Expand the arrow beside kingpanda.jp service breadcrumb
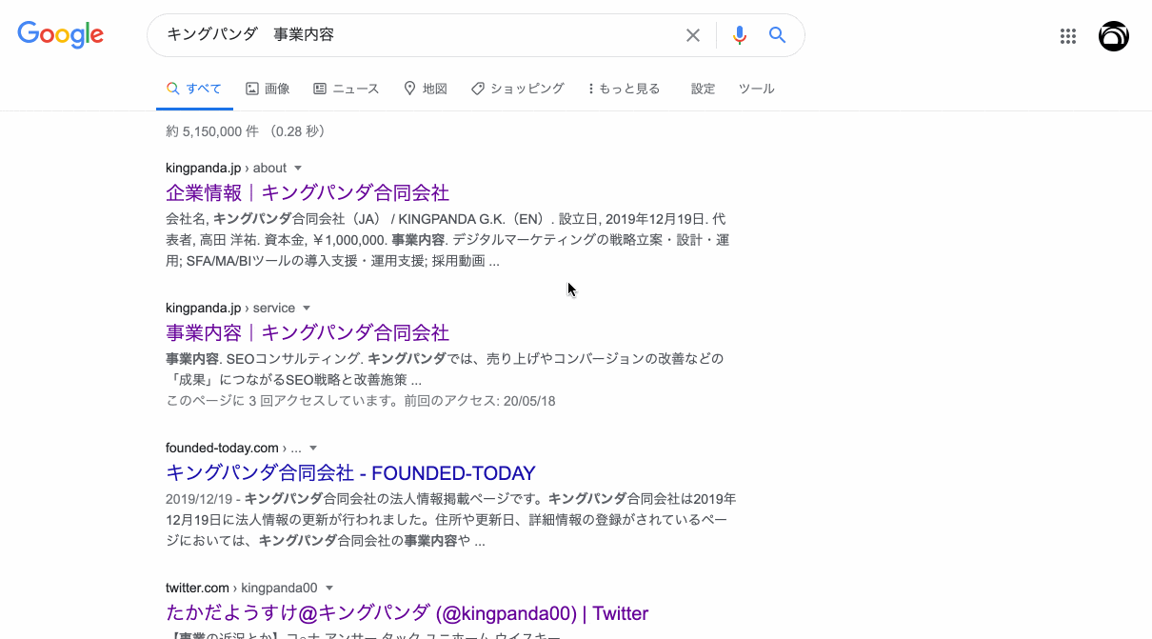 pyautogui.click(x=307, y=308)
